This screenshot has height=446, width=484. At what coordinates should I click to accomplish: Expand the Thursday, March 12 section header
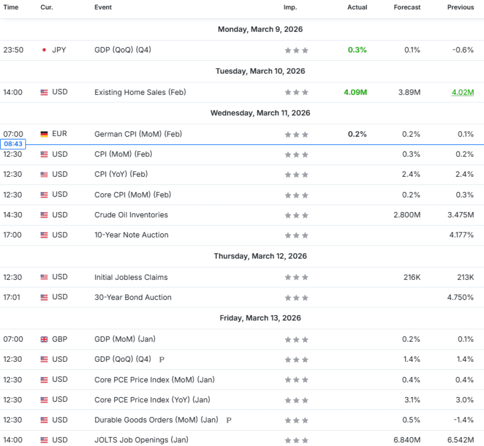click(x=260, y=256)
